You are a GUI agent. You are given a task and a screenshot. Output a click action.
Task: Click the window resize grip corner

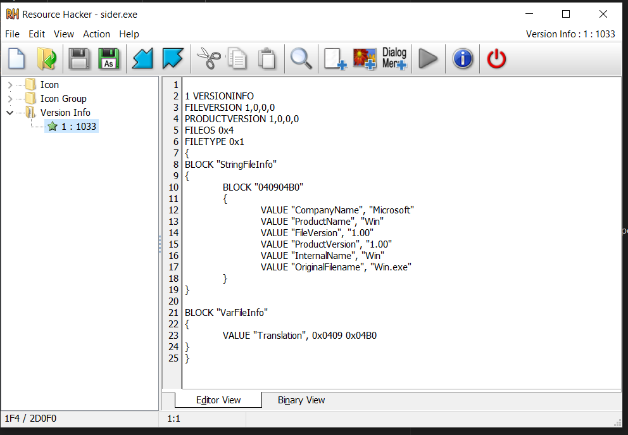pos(617,422)
